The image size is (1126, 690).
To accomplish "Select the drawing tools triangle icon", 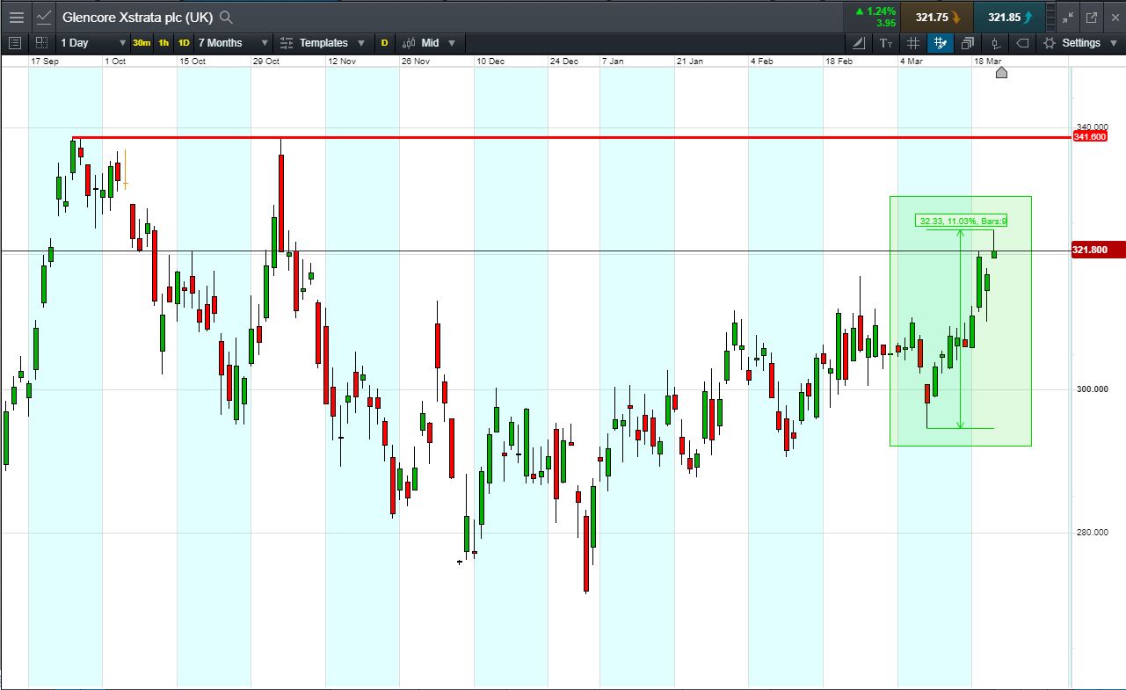I will pyautogui.click(x=860, y=43).
